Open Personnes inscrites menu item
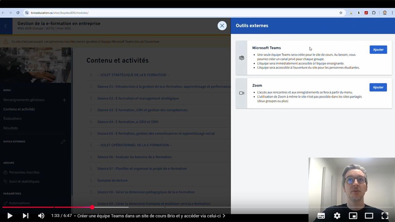The height and width of the screenshot is (222, 395). tap(24, 172)
